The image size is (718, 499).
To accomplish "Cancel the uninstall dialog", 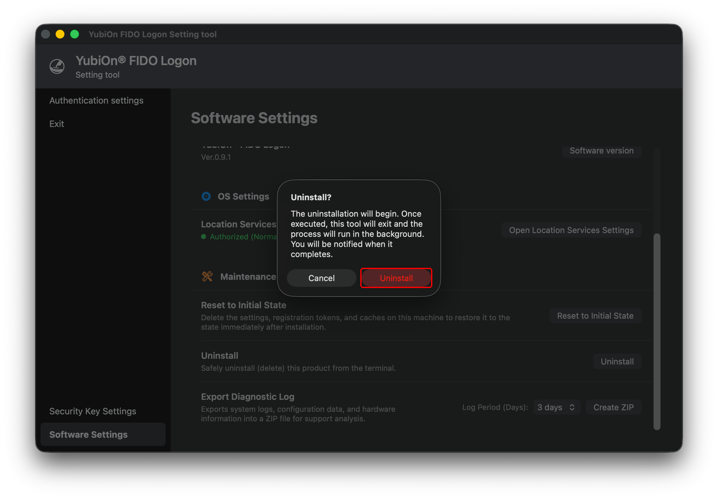I will (321, 278).
